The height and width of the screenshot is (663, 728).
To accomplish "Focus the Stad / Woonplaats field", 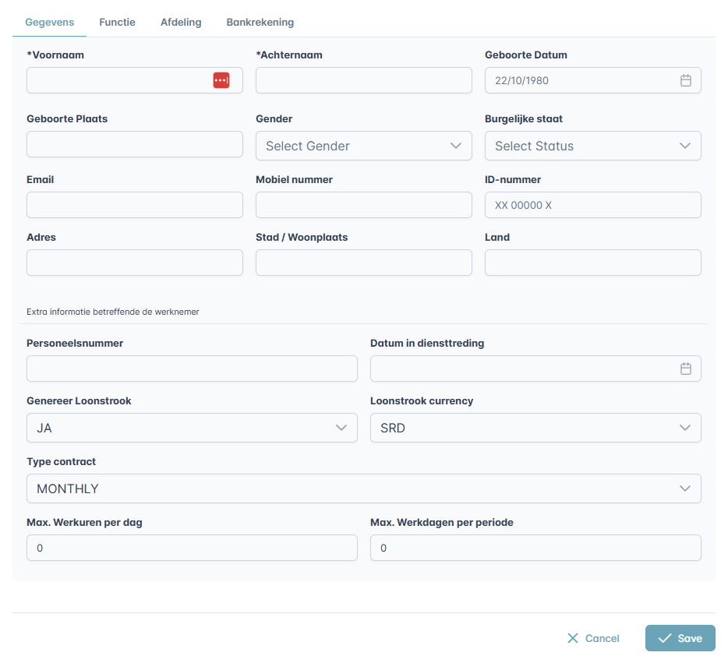I will 363,263.
